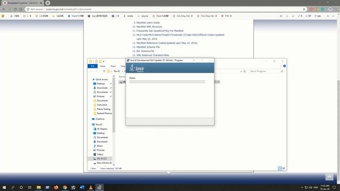Click the page scroll-to-top arrow button
Screen dimensions: 340x191
click(x=329, y=177)
